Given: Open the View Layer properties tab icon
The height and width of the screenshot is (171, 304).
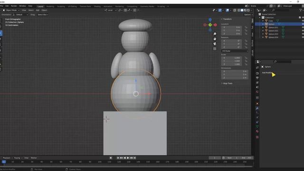Looking at the screenshot, I should coord(257,83).
